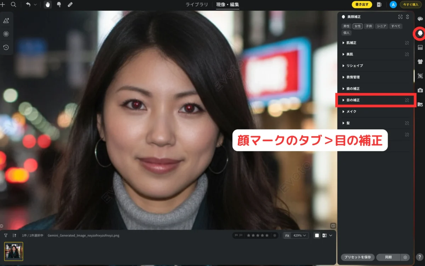
Task: Open the edit history panel
Action: (x=6, y=48)
